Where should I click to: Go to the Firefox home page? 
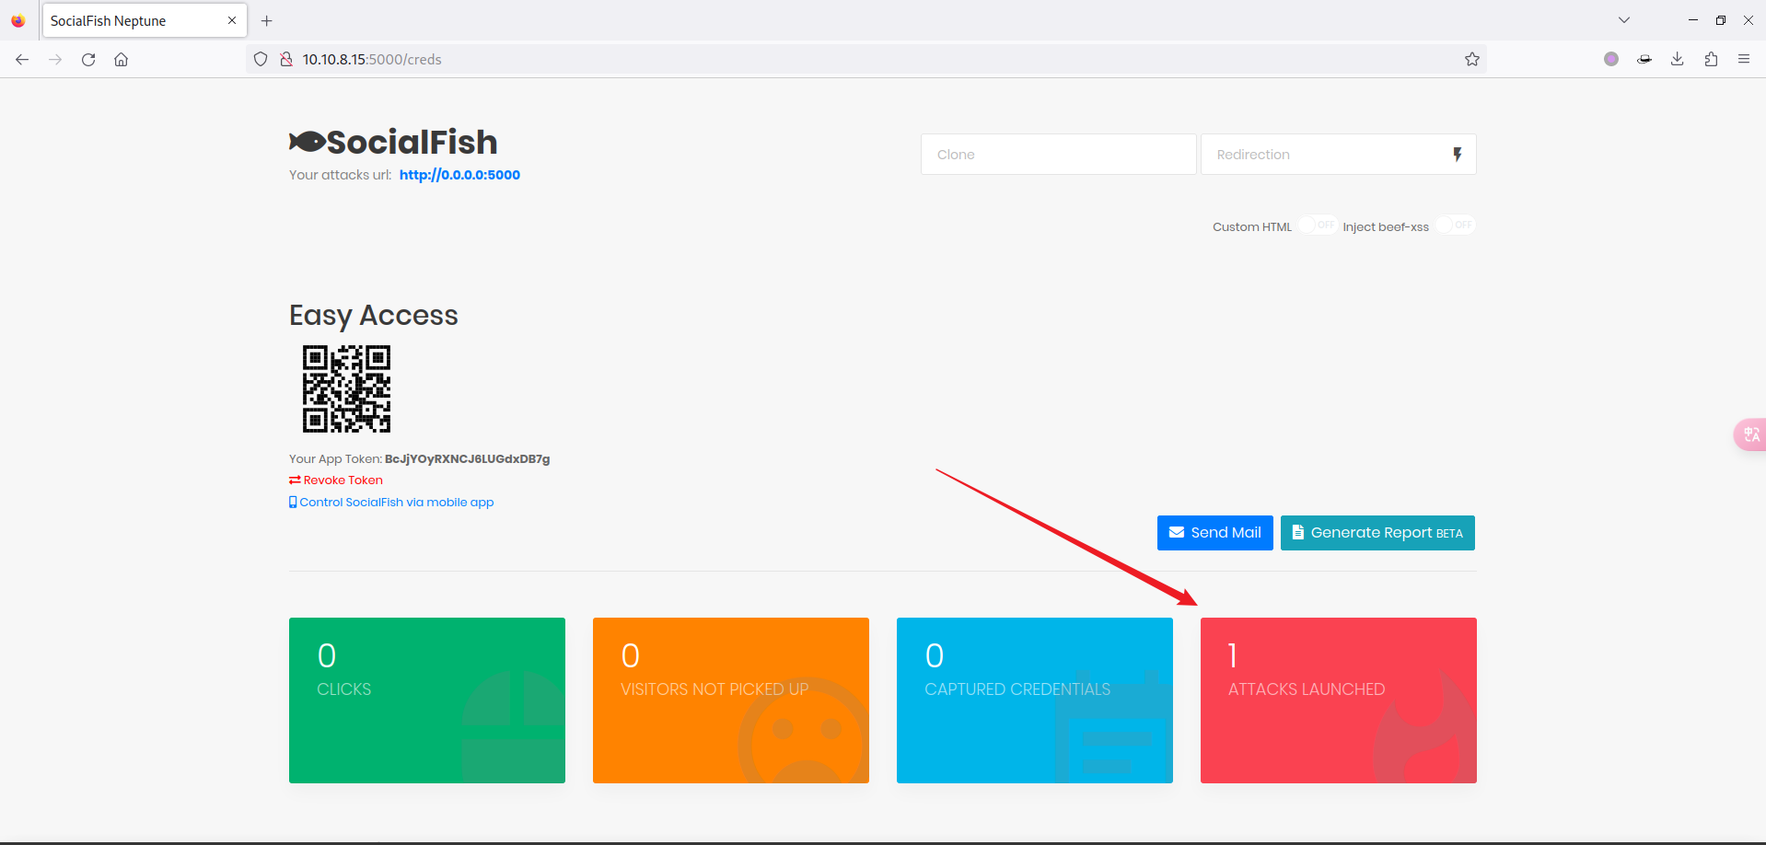(121, 59)
